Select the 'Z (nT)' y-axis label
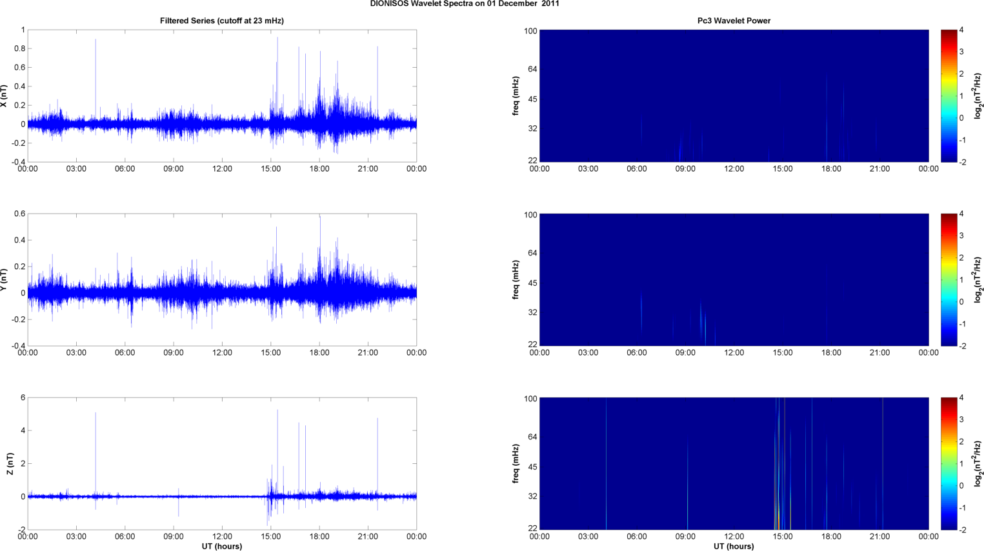The height and width of the screenshot is (551, 984). point(10,463)
